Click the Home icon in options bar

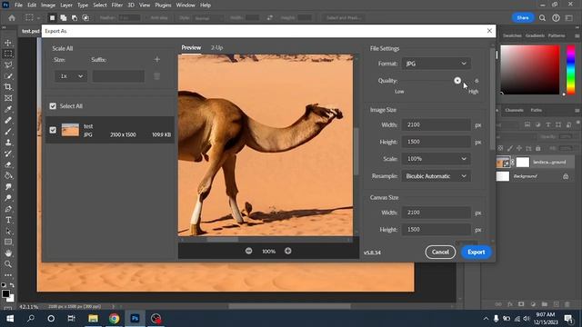click(x=12, y=18)
